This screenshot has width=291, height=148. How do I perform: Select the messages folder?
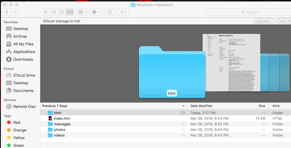point(166,124)
